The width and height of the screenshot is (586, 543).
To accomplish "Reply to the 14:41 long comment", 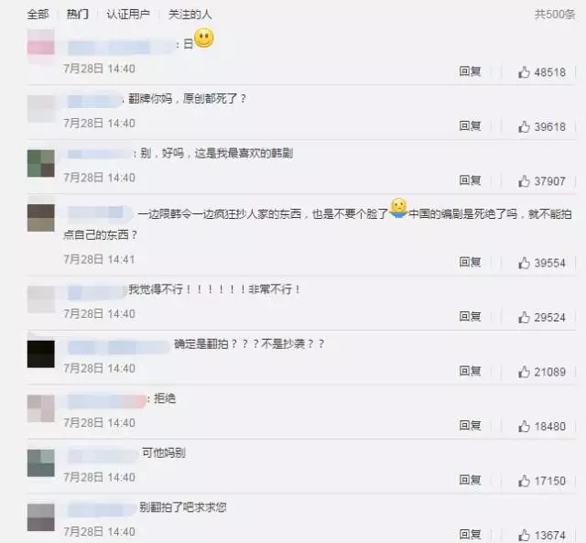I will click(470, 262).
